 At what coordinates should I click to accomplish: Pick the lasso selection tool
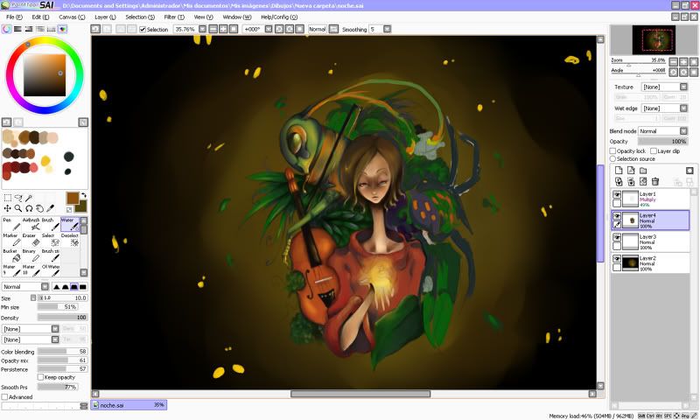pos(18,198)
